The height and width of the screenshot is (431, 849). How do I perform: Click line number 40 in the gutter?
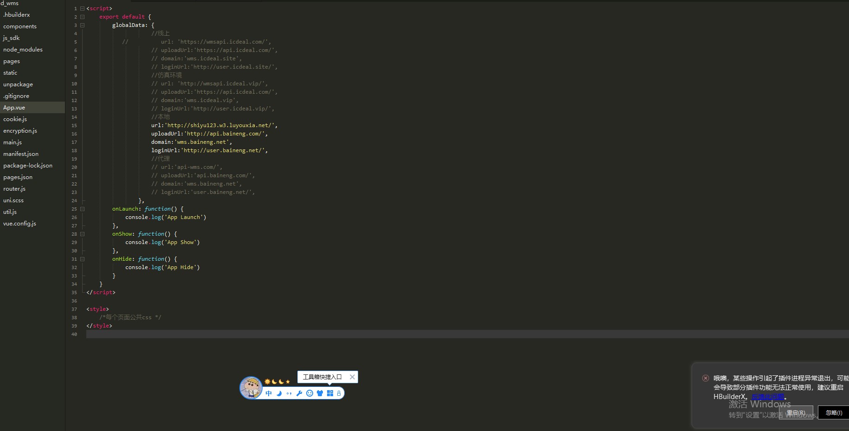pos(74,334)
